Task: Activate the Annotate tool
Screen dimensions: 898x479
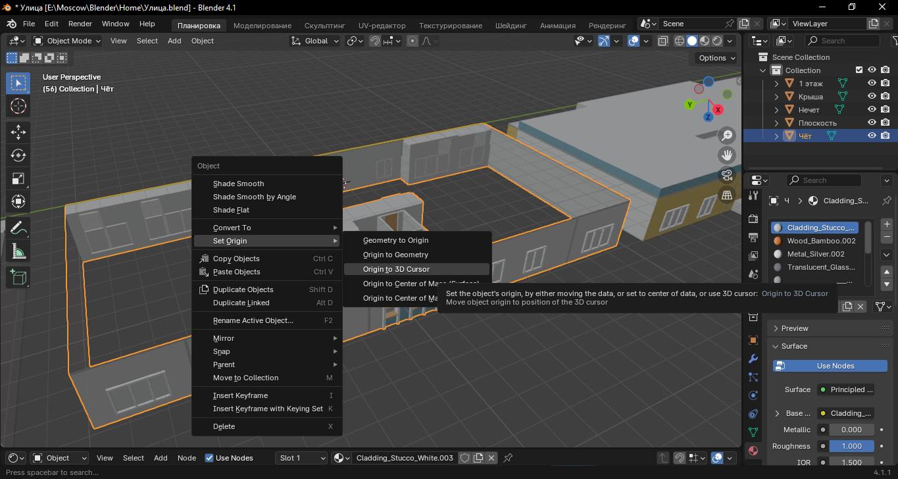Action: point(18,228)
